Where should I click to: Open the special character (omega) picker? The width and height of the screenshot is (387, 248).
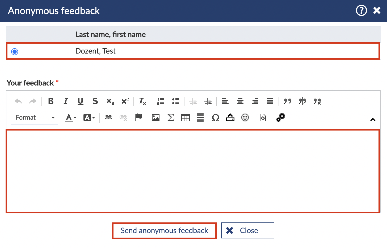pyautogui.click(x=215, y=117)
